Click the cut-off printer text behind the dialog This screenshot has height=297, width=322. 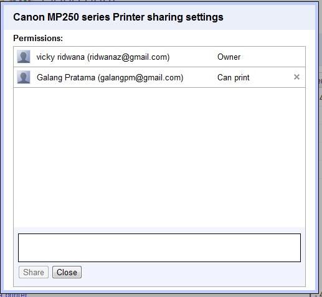(x=14, y=295)
